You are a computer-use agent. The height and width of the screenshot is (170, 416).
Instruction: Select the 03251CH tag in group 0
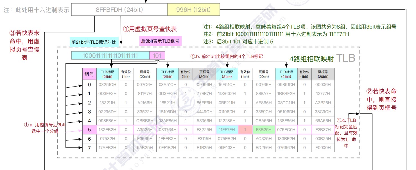click(108, 85)
